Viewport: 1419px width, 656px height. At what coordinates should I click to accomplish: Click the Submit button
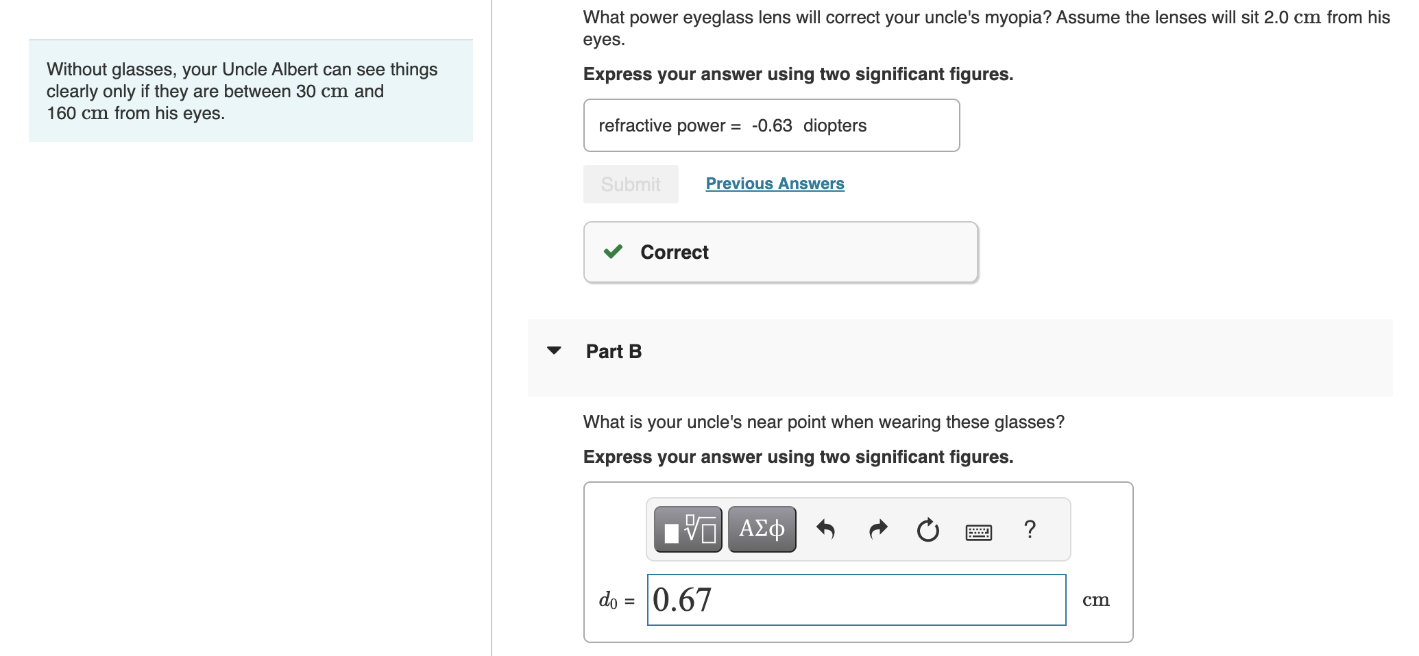coord(630,184)
